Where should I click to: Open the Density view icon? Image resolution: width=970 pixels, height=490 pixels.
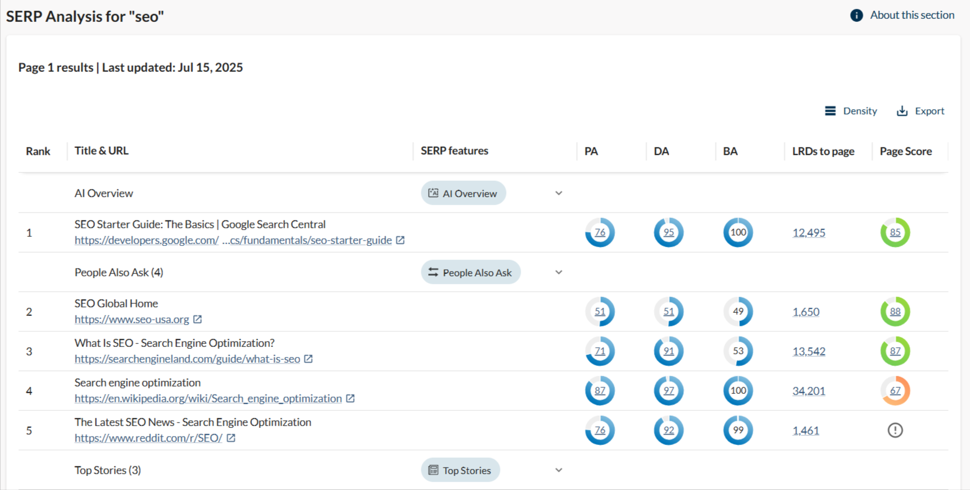coord(830,111)
